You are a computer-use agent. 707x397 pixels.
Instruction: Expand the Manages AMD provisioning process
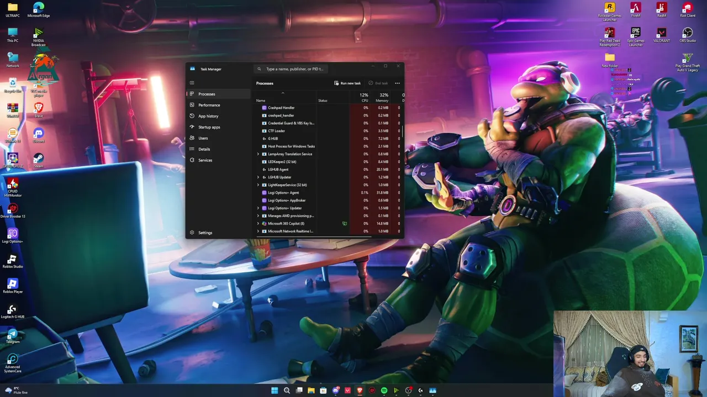coord(258,216)
